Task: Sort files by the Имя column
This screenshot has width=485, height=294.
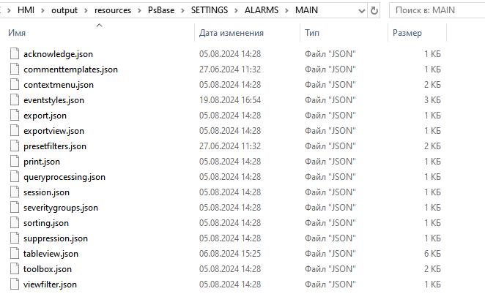Action: pos(18,34)
